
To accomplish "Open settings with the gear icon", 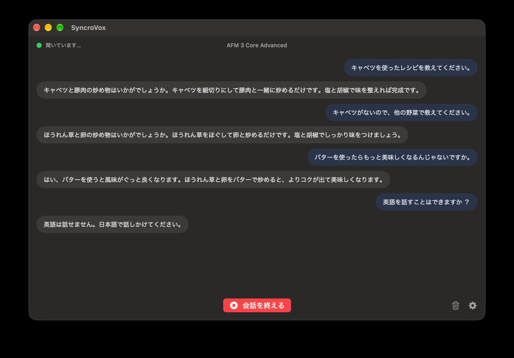I will pyautogui.click(x=472, y=305).
